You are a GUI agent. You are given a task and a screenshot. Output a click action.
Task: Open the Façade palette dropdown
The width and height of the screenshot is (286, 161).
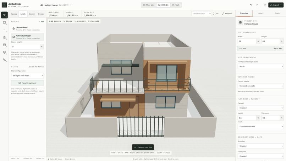(x=261, y=86)
